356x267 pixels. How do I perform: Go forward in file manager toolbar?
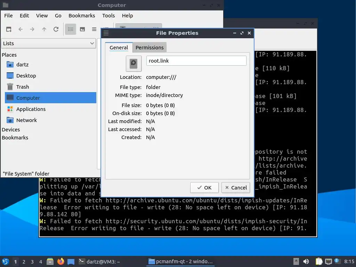click(x=32, y=29)
